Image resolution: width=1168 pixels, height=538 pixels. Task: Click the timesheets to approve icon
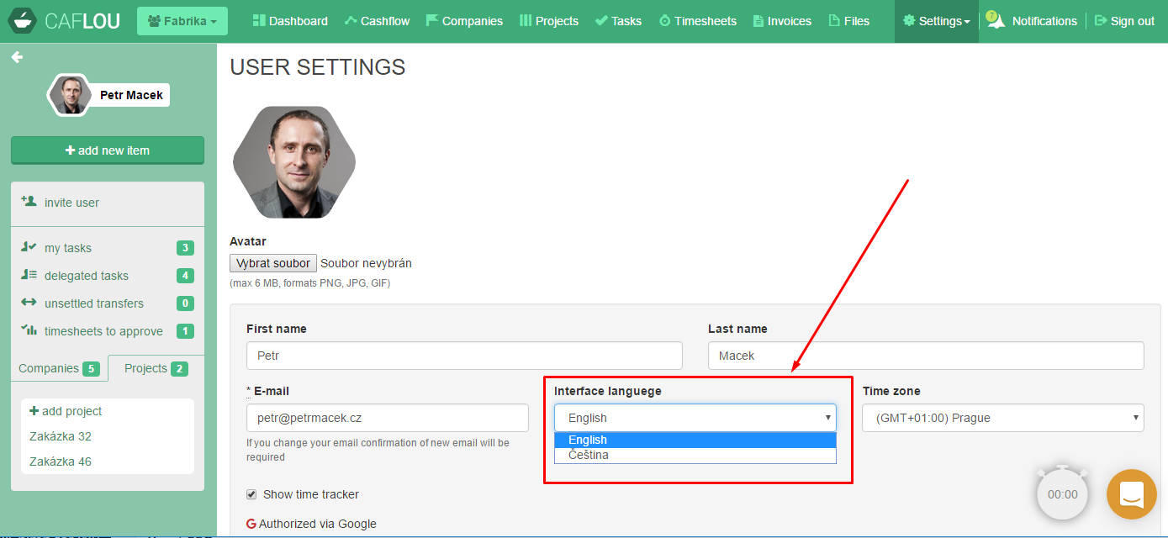point(29,330)
